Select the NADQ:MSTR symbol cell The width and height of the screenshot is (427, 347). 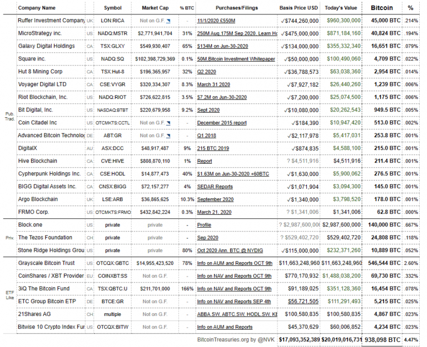click(113, 33)
